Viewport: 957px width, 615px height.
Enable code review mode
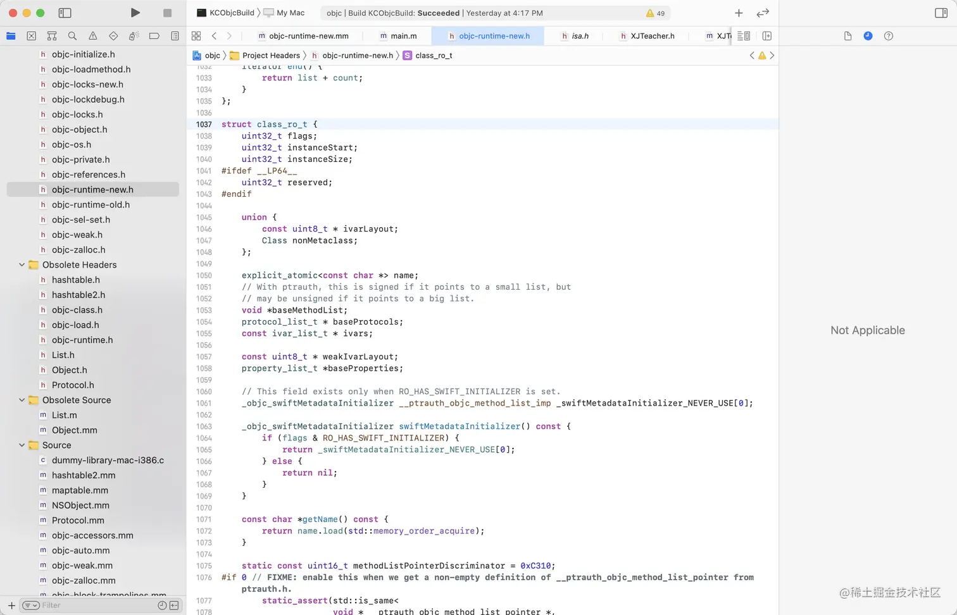[x=763, y=13]
